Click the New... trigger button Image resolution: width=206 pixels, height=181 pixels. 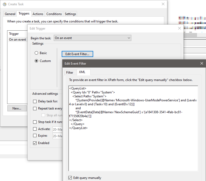point(17,108)
